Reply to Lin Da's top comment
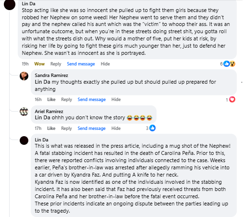The width and height of the screenshot is (243, 217). 56,64
